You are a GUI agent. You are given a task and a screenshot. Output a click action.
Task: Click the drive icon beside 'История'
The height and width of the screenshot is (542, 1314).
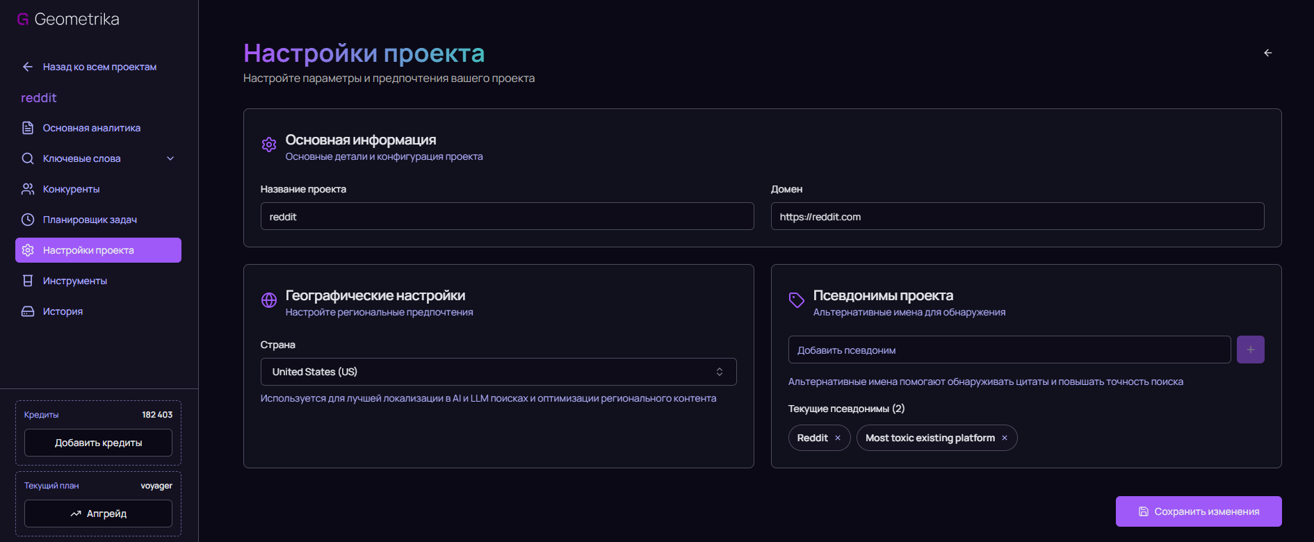click(x=28, y=311)
